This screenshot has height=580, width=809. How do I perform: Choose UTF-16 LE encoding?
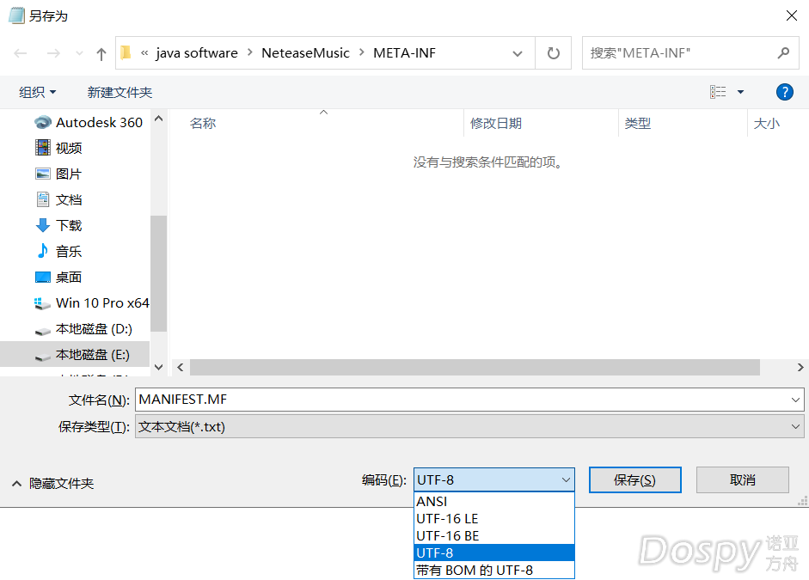click(x=447, y=518)
